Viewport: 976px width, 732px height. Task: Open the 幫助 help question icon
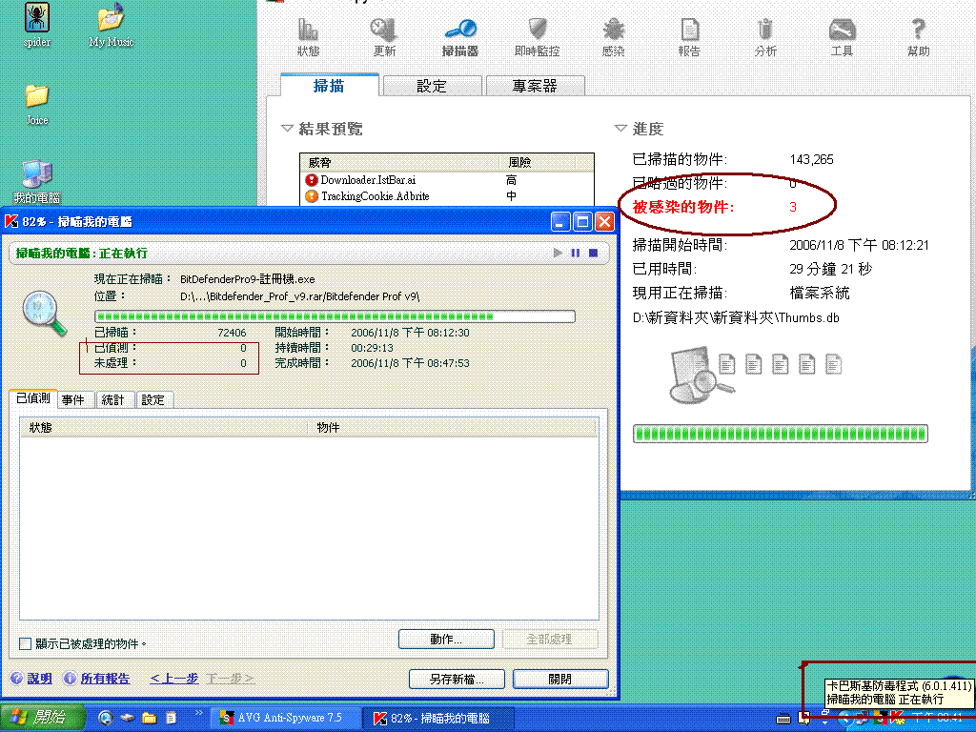918,37
